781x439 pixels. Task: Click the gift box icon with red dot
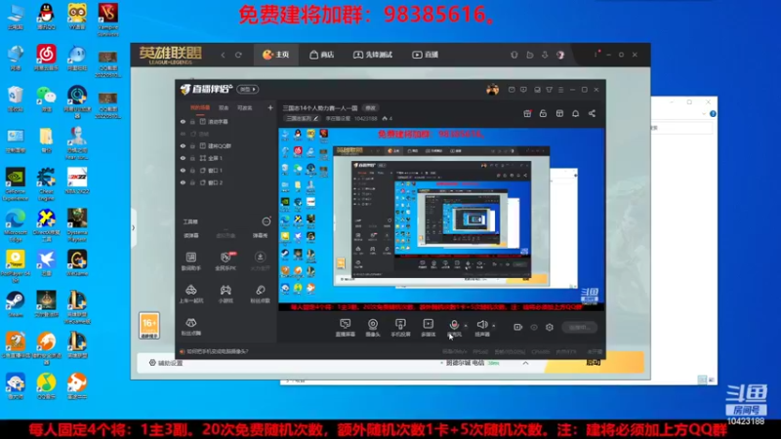pyautogui.click(x=527, y=113)
